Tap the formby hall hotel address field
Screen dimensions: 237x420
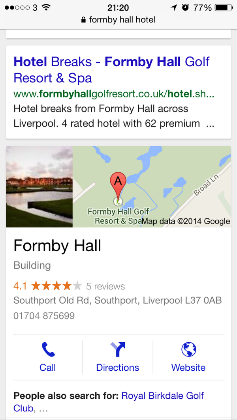tap(118, 20)
